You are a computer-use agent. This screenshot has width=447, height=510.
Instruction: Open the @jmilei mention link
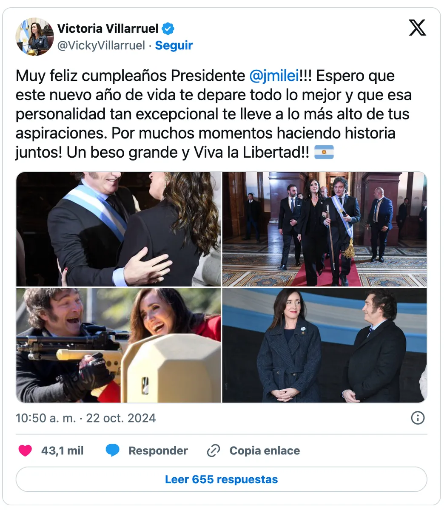click(x=274, y=76)
